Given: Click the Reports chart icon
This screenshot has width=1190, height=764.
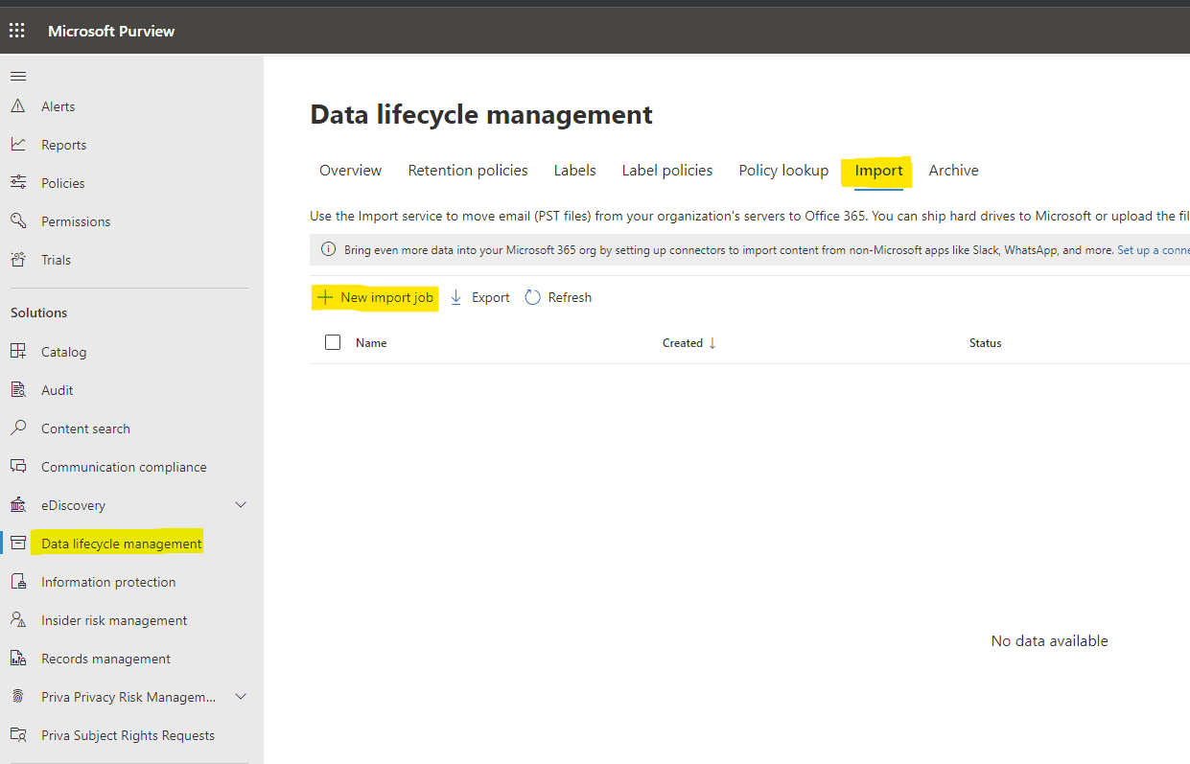Looking at the screenshot, I should (18, 145).
